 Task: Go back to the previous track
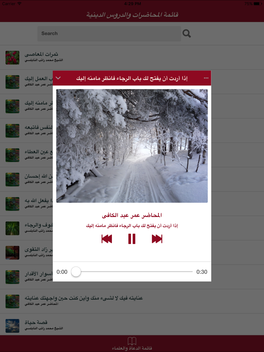107,239
